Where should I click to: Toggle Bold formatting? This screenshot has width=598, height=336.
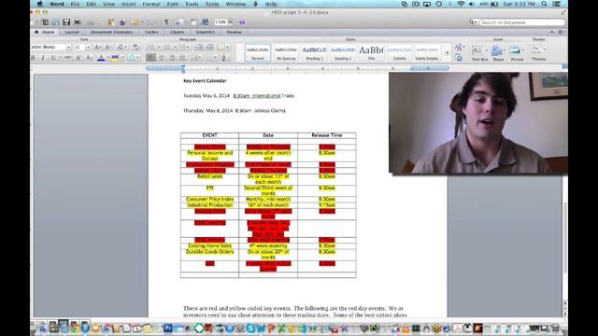point(34,58)
